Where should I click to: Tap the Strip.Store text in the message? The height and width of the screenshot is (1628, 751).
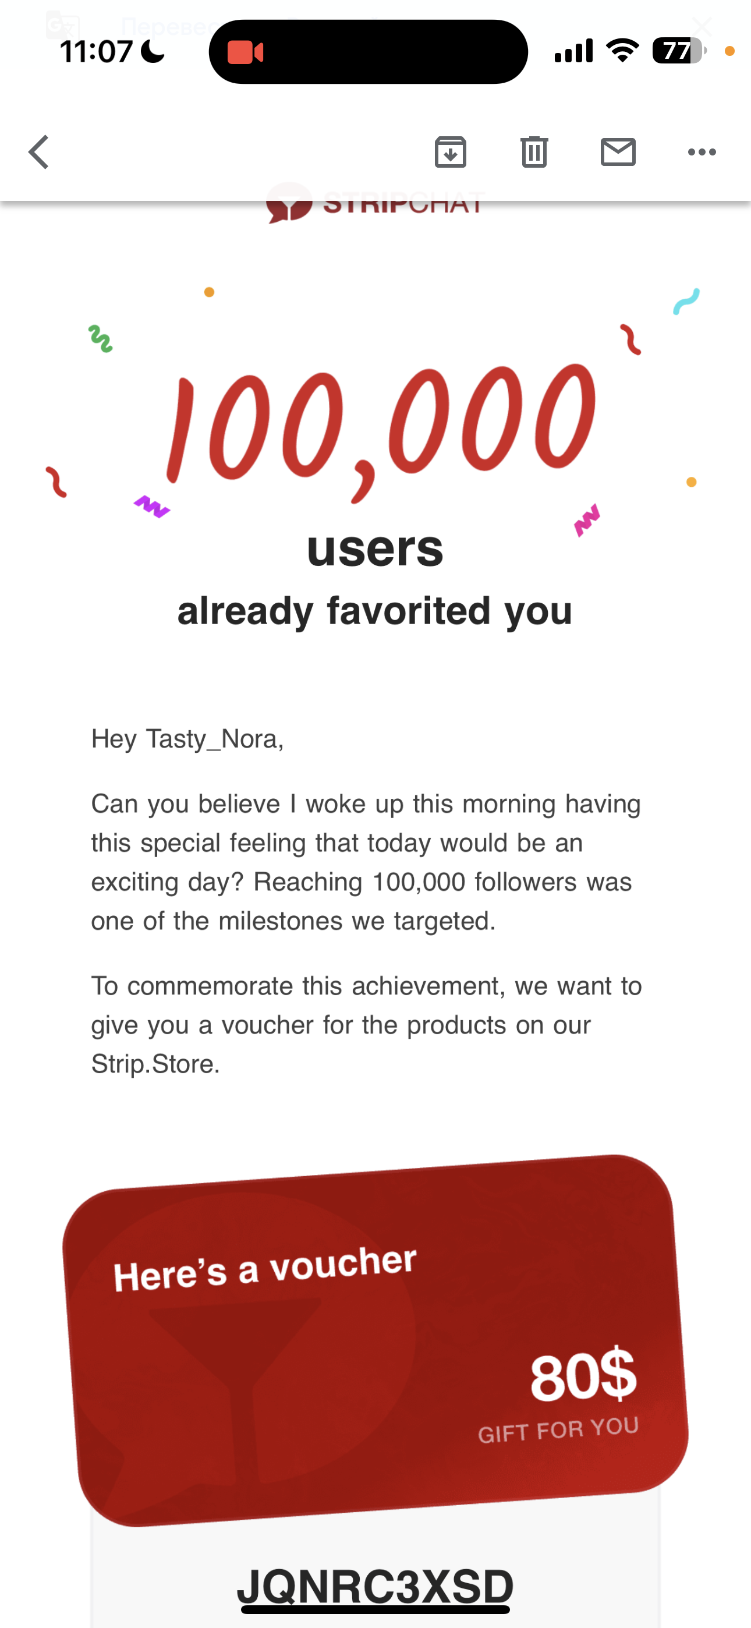coord(155,1064)
